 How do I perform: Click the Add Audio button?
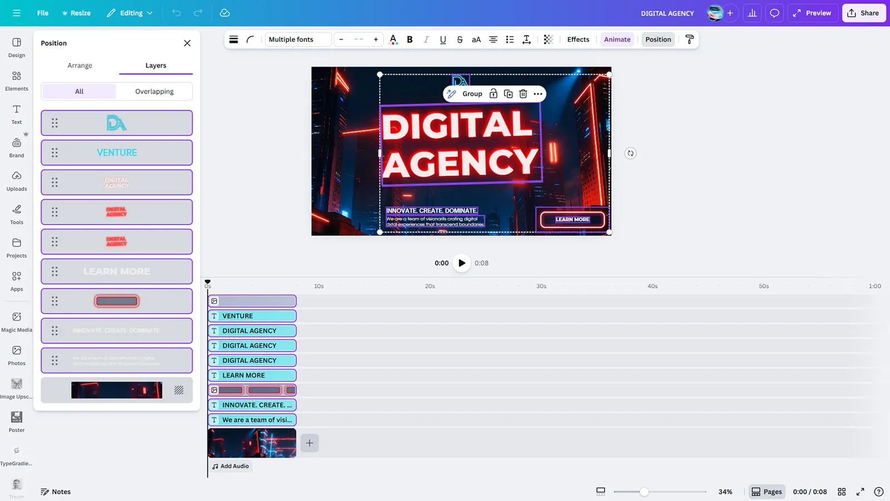[x=230, y=466]
